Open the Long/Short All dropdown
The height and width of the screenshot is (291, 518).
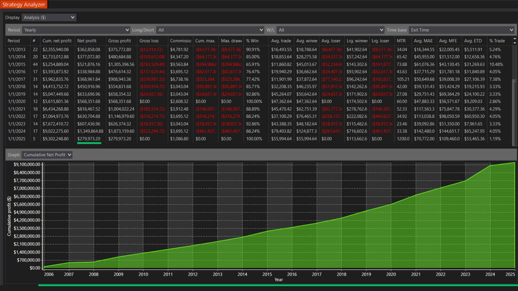(210, 30)
